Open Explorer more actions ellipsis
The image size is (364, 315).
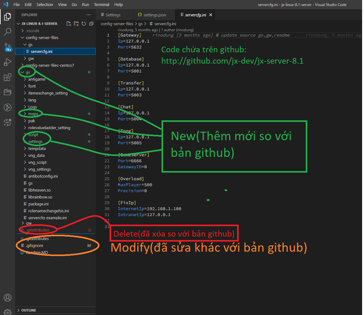click(x=88, y=14)
